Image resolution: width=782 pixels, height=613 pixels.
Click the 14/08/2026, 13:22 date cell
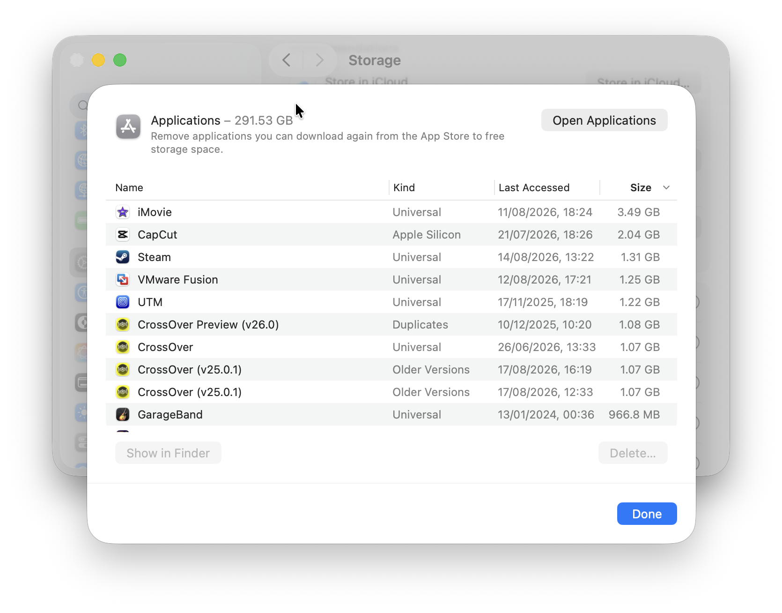(546, 257)
